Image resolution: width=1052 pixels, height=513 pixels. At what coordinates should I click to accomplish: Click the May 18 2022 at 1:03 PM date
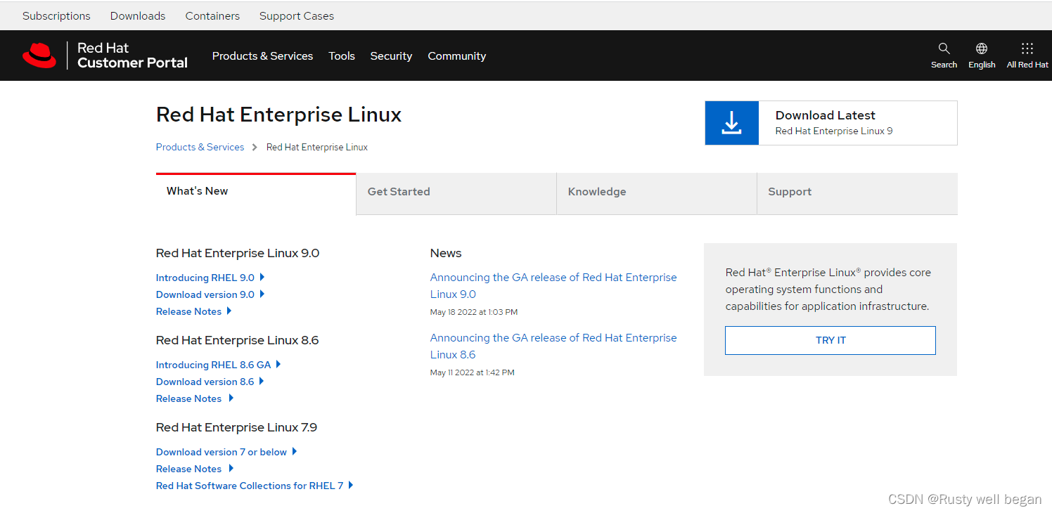(474, 312)
